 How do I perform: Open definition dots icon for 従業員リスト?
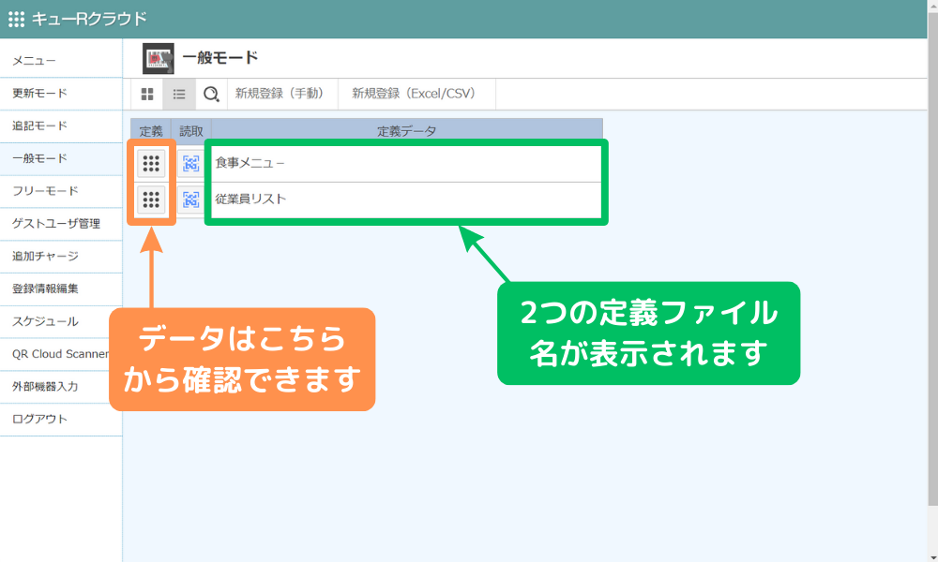tap(151, 200)
